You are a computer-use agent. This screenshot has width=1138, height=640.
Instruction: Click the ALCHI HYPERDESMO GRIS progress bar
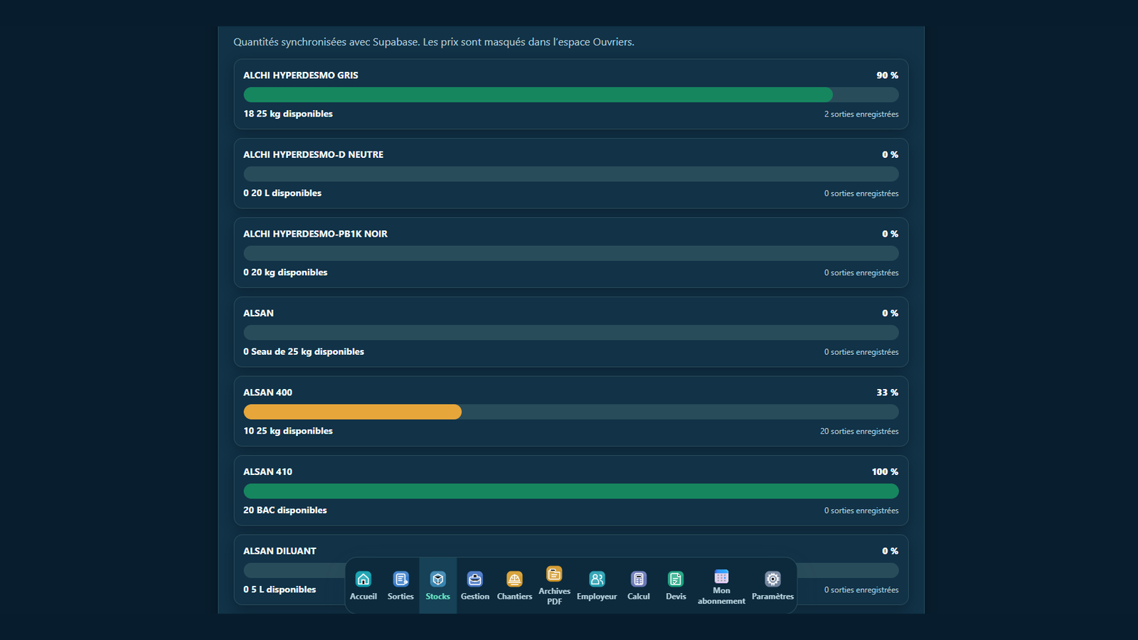pos(571,95)
